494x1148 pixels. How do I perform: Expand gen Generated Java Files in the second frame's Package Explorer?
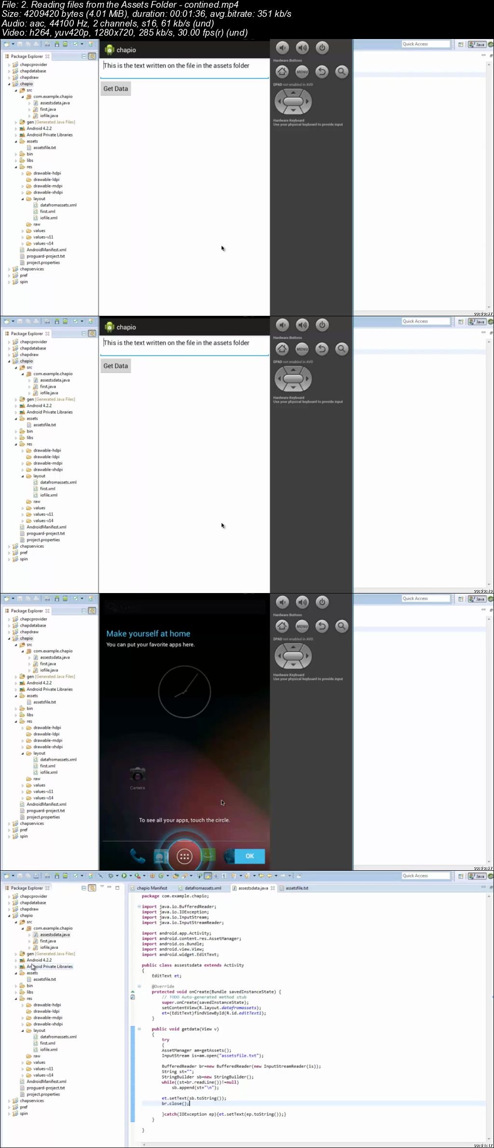tap(15, 399)
